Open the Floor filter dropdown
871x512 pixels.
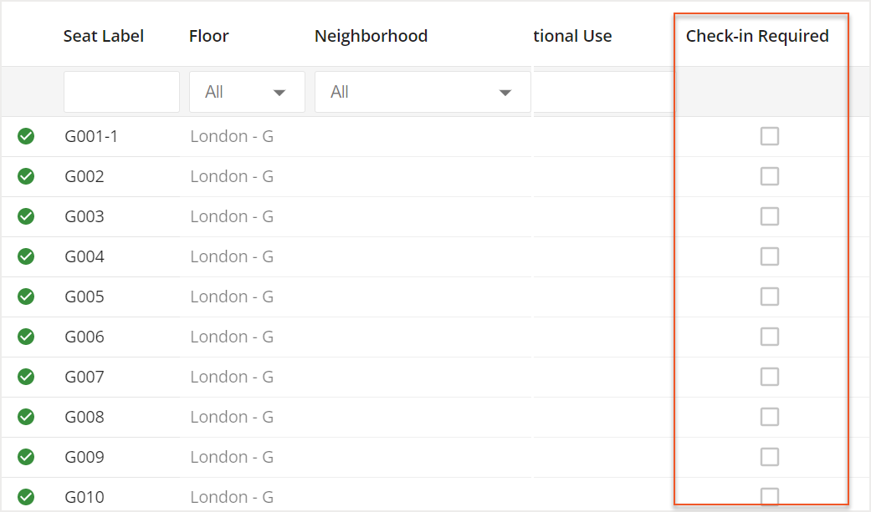point(247,91)
